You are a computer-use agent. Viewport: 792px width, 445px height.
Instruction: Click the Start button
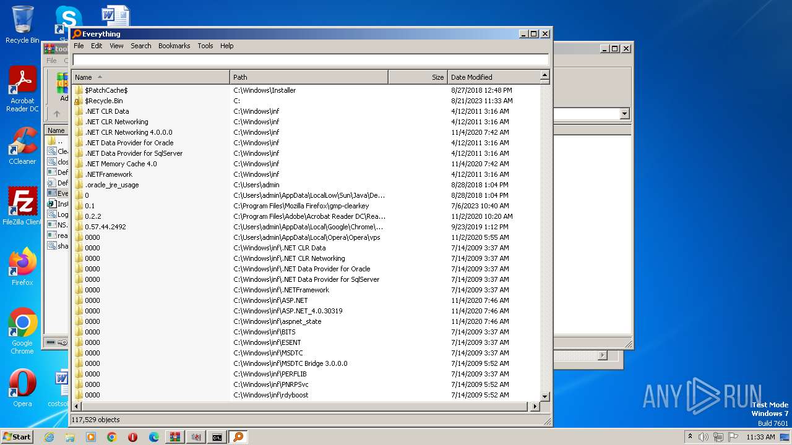coord(17,436)
